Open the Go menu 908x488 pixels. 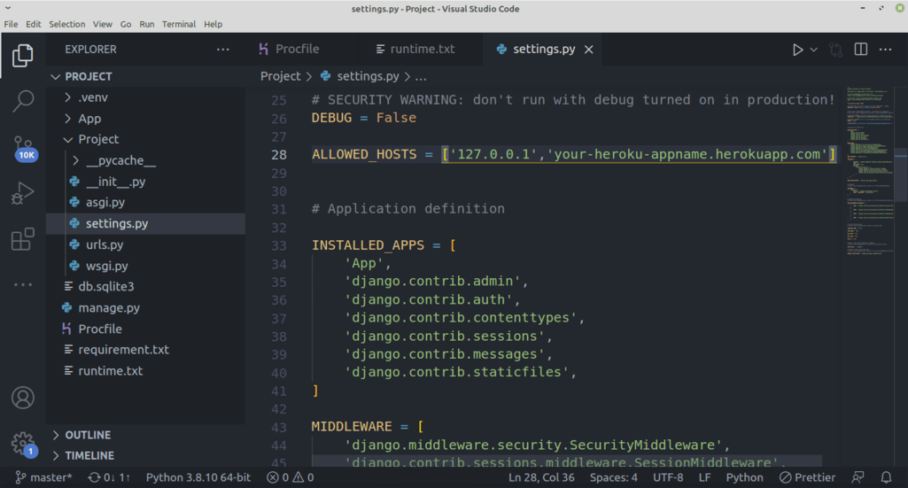point(126,24)
